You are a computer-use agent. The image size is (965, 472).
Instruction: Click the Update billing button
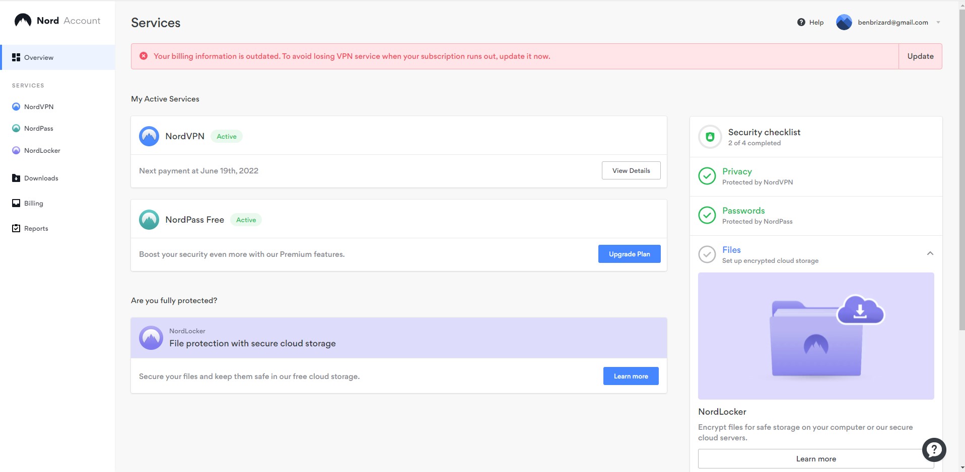point(920,56)
